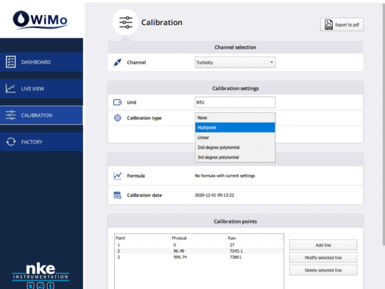
Task: Click the NTU unit input field
Action: (235, 102)
